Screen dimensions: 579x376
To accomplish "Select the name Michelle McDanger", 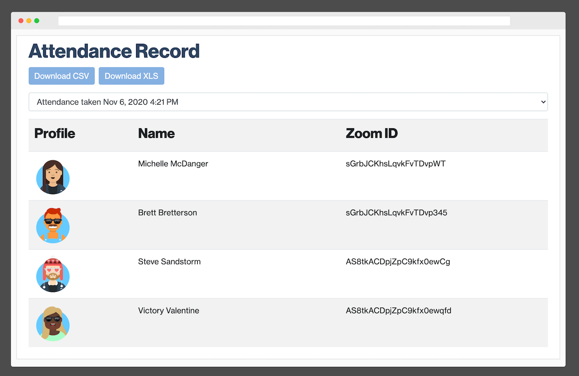I will (x=173, y=163).
